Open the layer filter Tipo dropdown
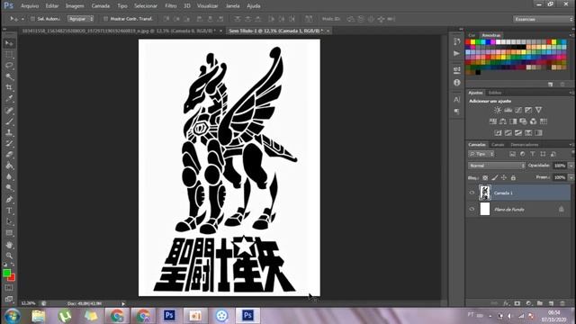 click(x=481, y=154)
